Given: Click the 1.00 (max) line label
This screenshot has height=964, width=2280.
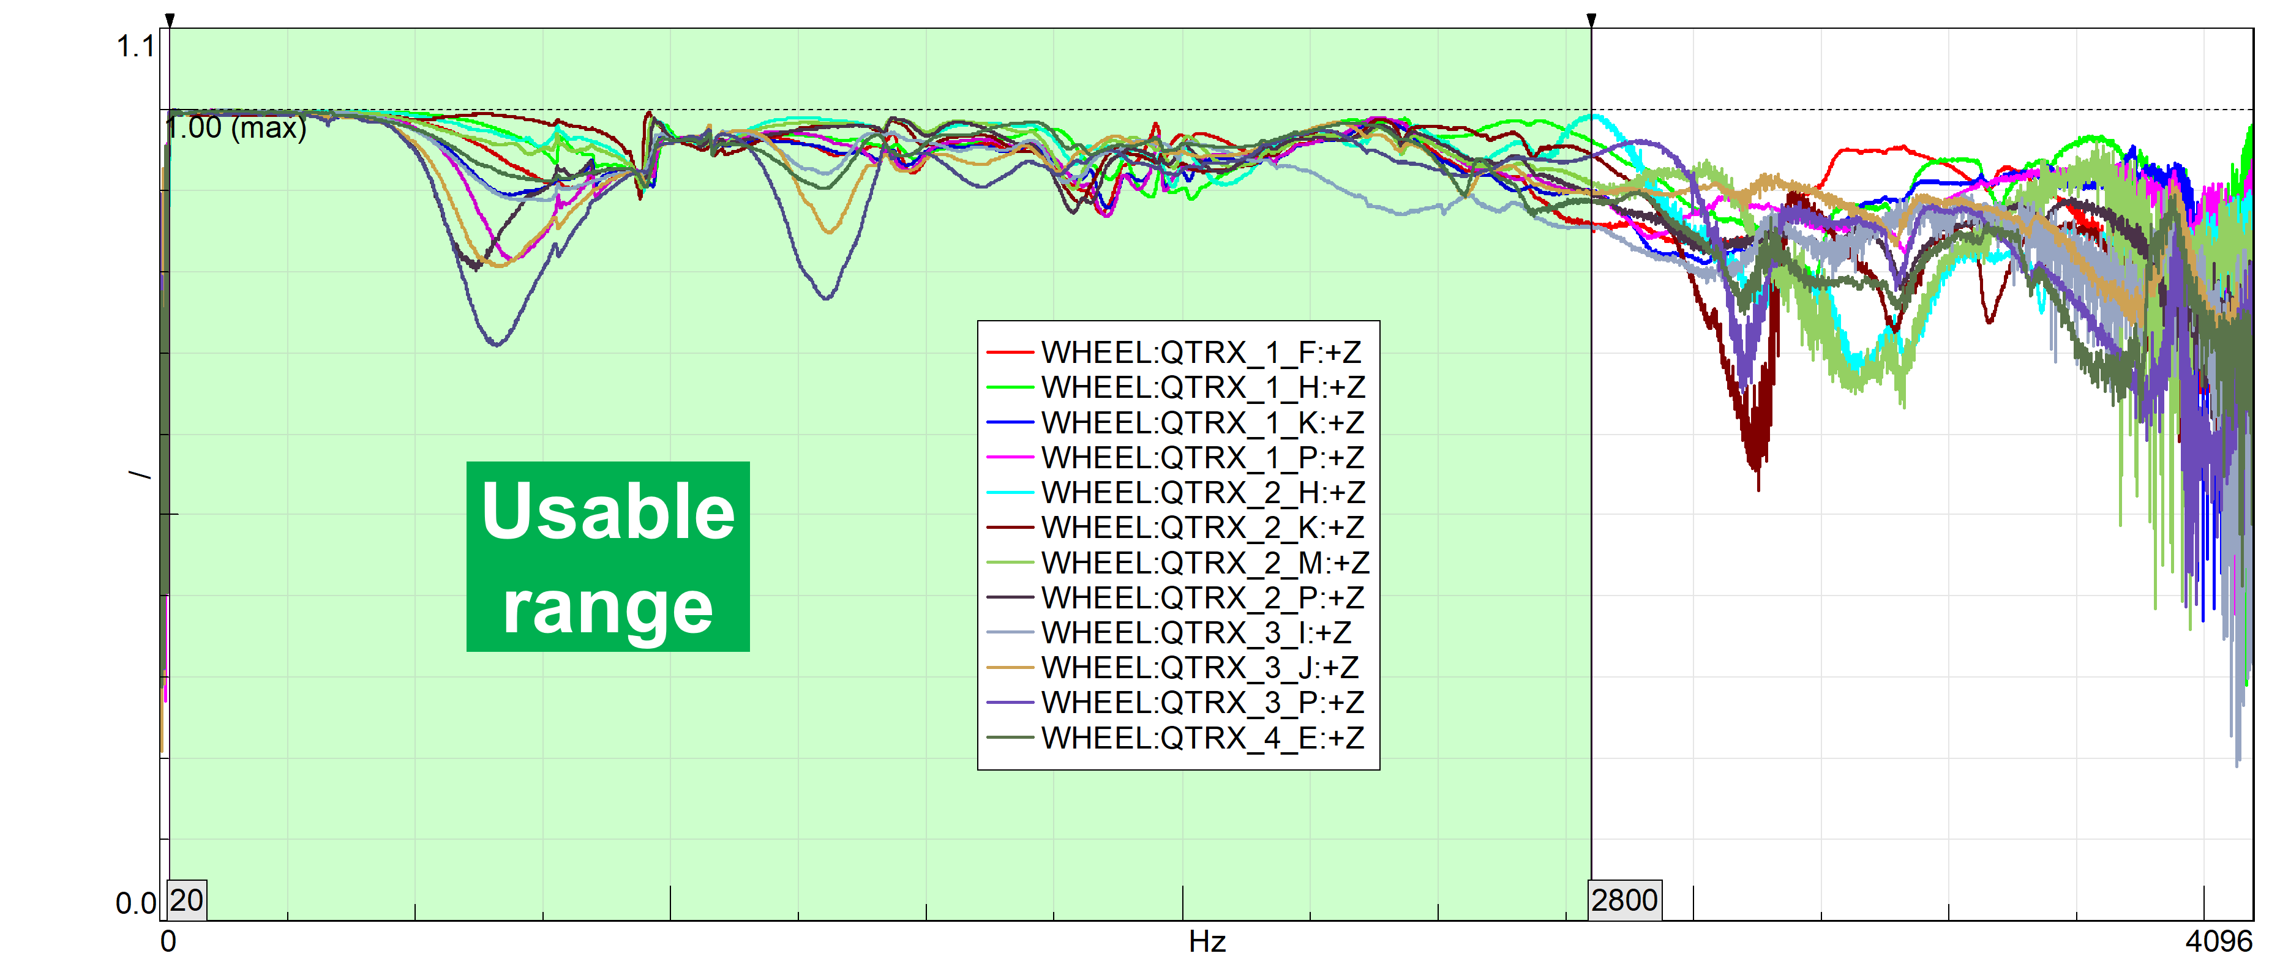Looking at the screenshot, I should [237, 129].
